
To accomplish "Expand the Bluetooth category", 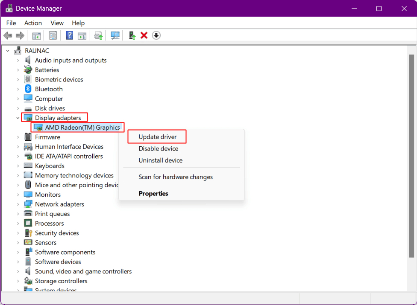I will (18, 89).
